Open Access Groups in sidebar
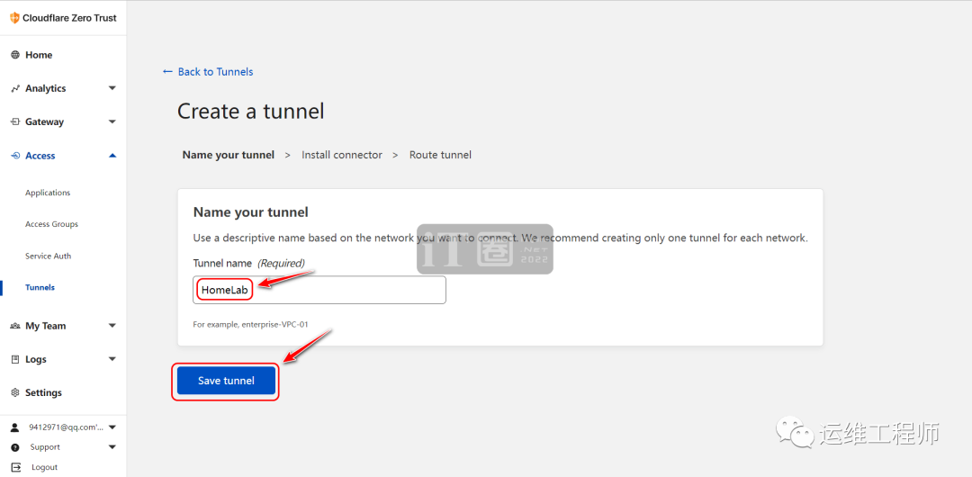972x477 pixels. pos(51,224)
